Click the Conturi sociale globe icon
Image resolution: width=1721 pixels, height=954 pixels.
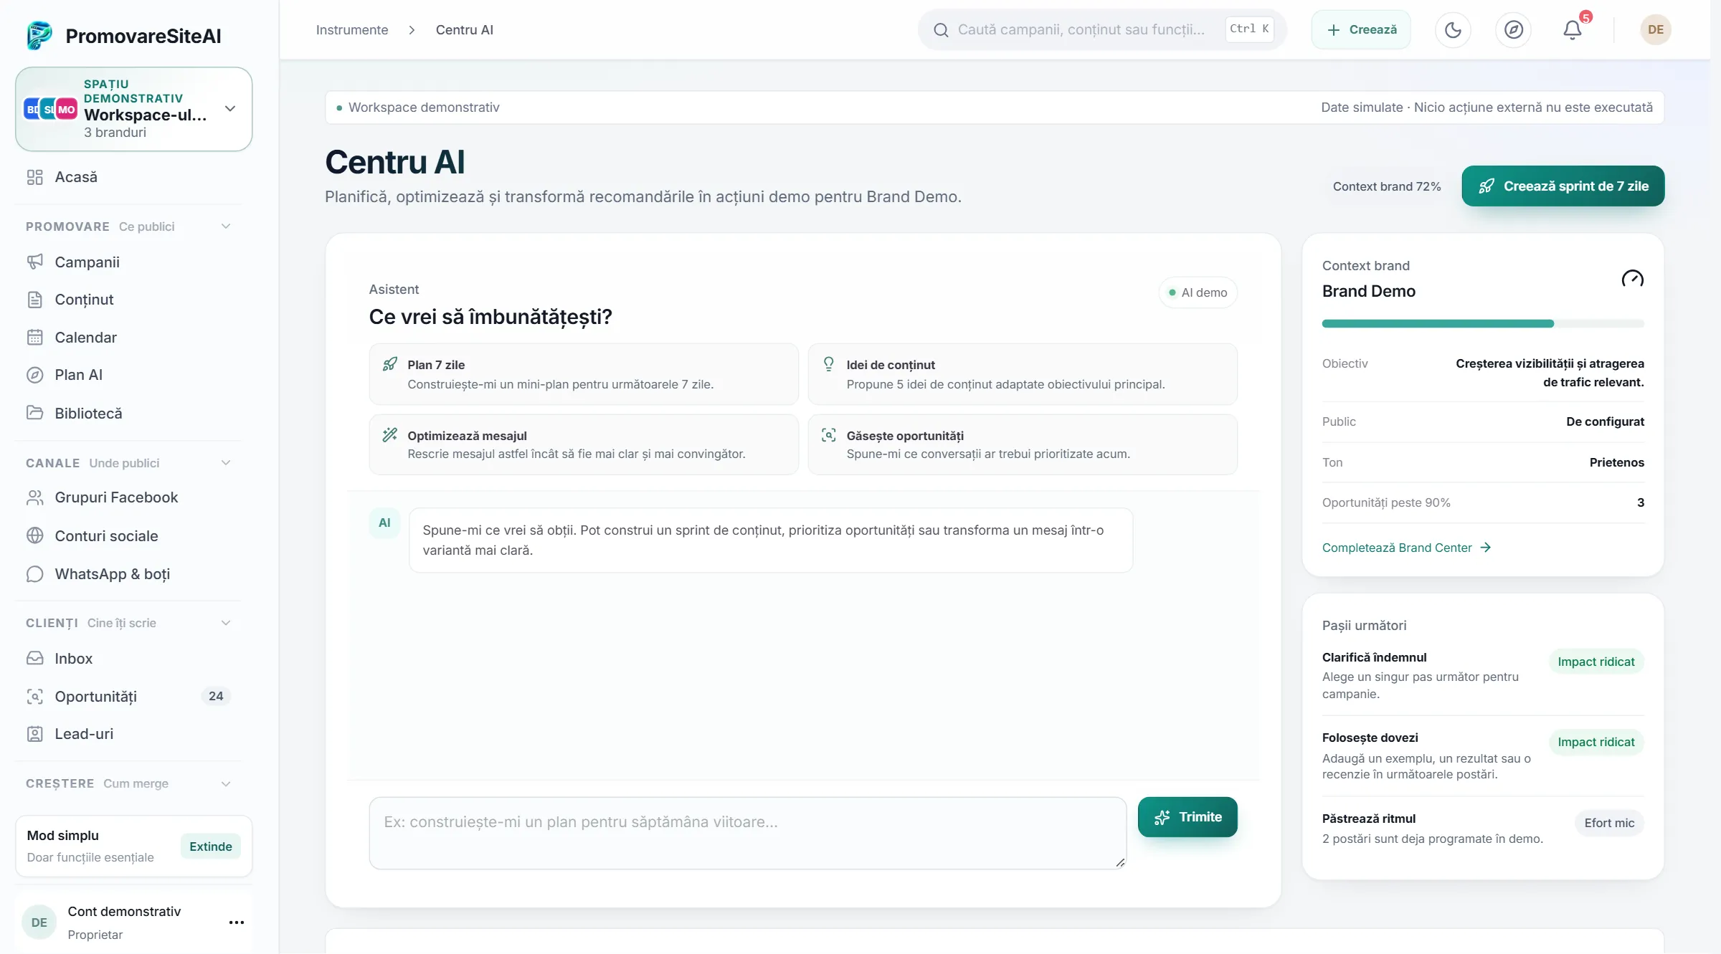click(x=34, y=536)
